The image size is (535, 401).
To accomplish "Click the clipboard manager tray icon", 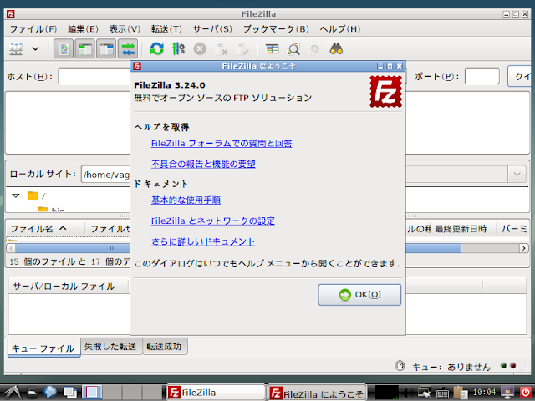I will [461, 393].
